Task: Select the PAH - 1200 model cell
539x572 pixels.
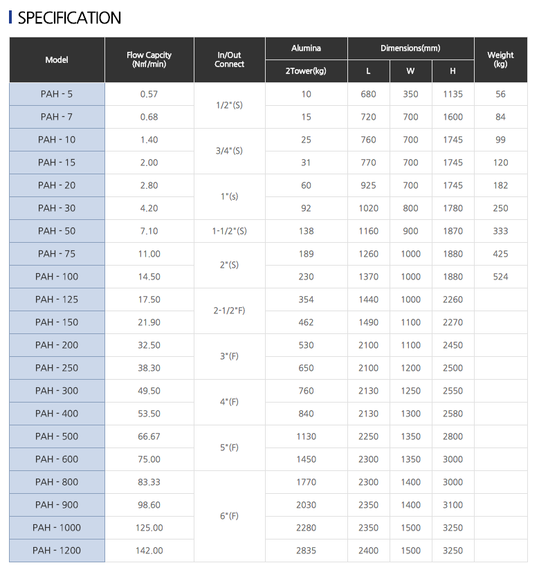Action: (57, 551)
